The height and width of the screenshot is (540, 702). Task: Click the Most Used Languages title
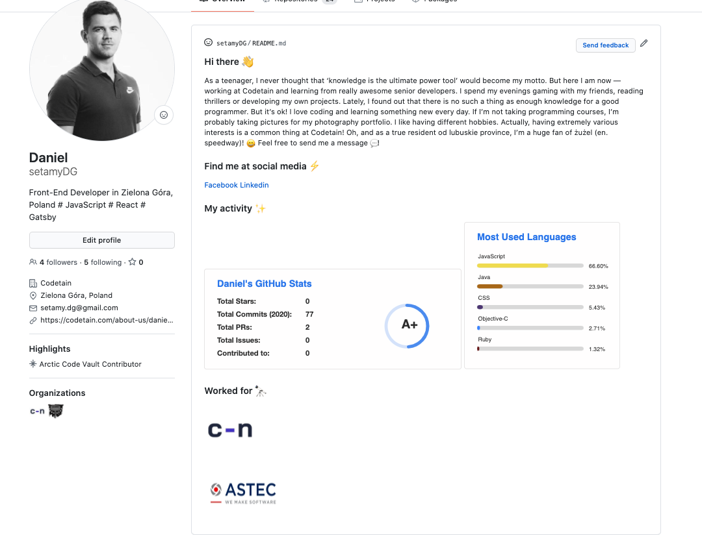[526, 237]
